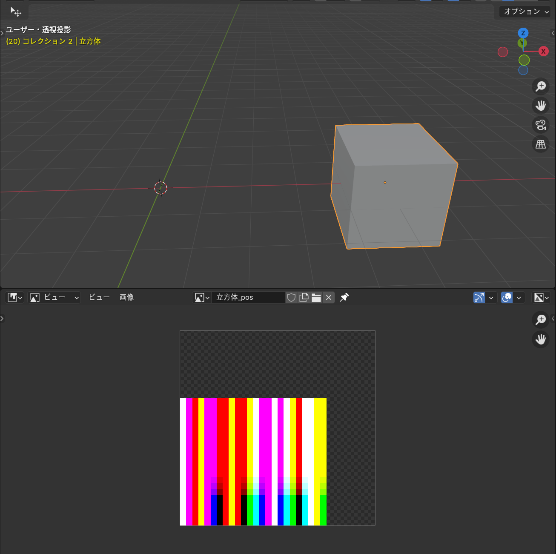
Task: Click the 3D cursor at the world origin
Action: click(160, 188)
